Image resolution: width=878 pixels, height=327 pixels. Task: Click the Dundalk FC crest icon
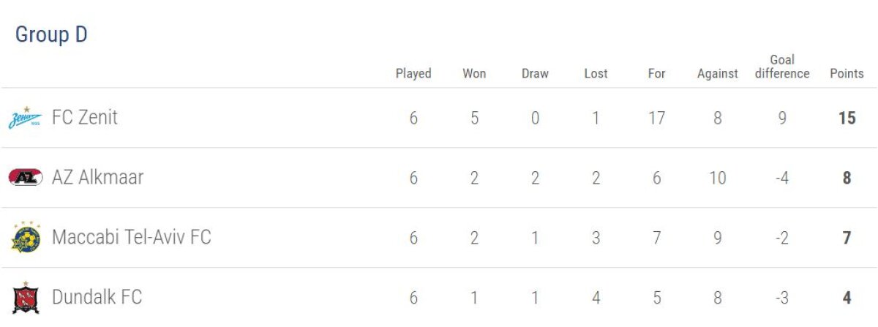point(25,298)
